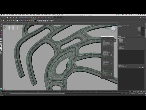Open the Modify menu
The height and width of the screenshot is (110, 146).
click(x=12, y=14)
